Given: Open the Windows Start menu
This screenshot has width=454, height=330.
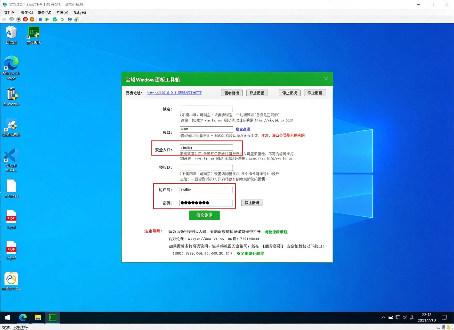Looking at the screenshot, I should click(x=7, y=317).
